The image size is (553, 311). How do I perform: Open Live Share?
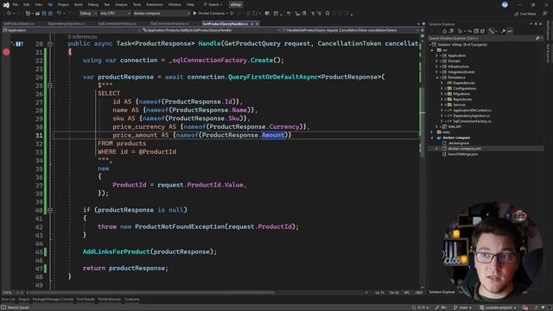(525, 14)
